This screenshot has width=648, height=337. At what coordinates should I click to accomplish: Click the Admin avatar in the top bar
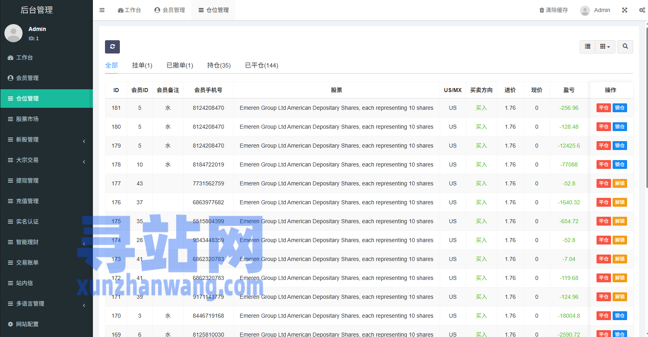(x=585, y=10)
